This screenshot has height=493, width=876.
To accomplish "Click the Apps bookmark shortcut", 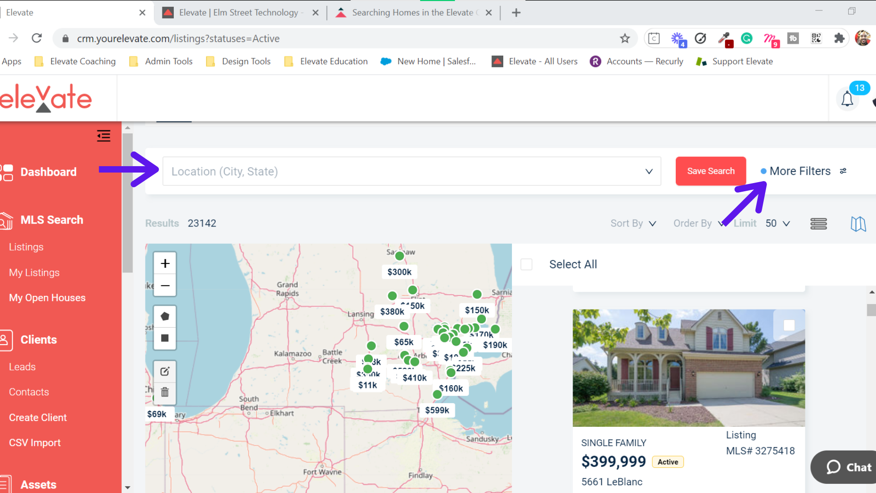I will [x=11, y=61].
